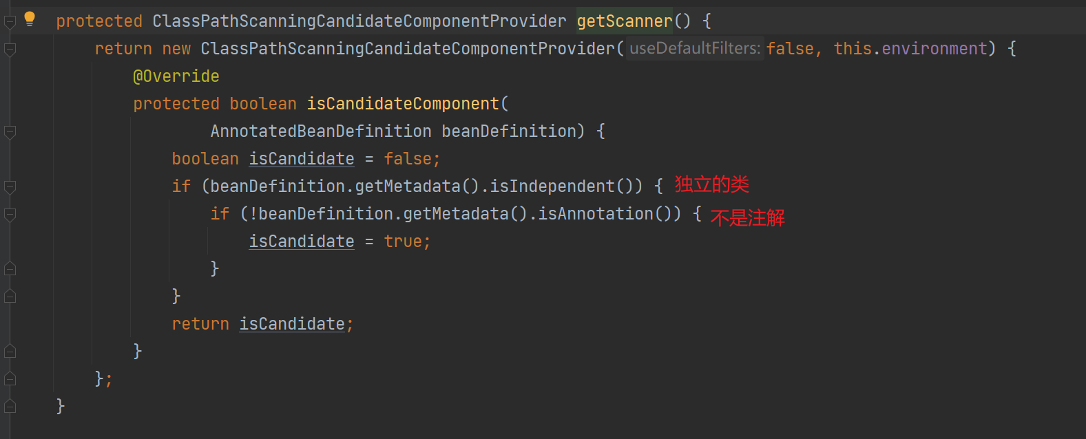Click the getScanner method name

(625, 21)
